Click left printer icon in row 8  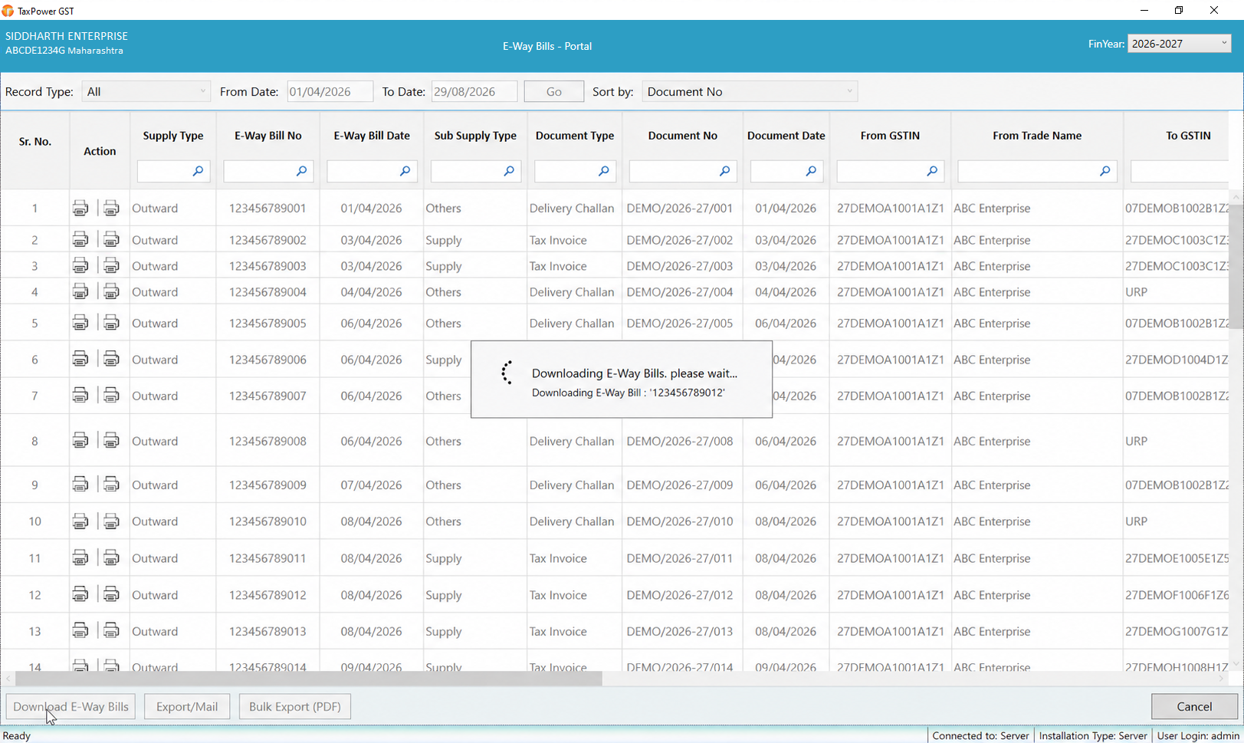pyautogui.click(x=80, y=441)
